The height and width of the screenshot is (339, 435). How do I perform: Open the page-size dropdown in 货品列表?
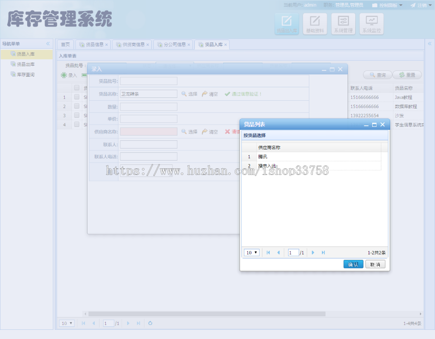251,252
